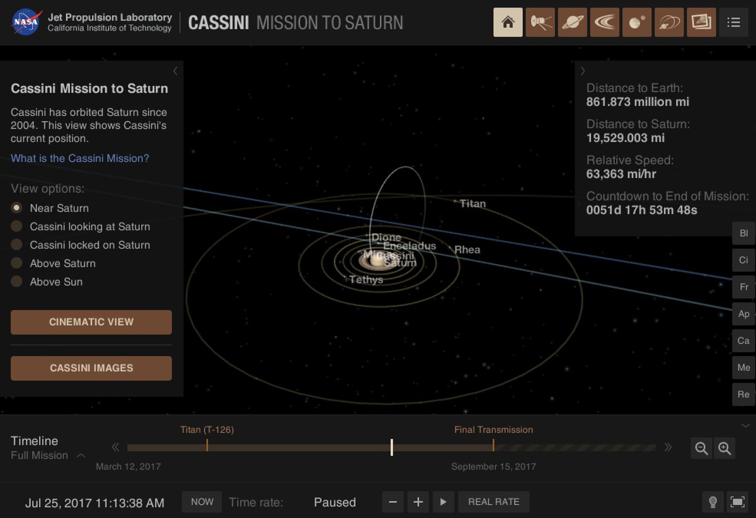Open the What is the Cassini Mission link
Screen dimensions: 756x518
pyautogui.click(x=80, y=158)
